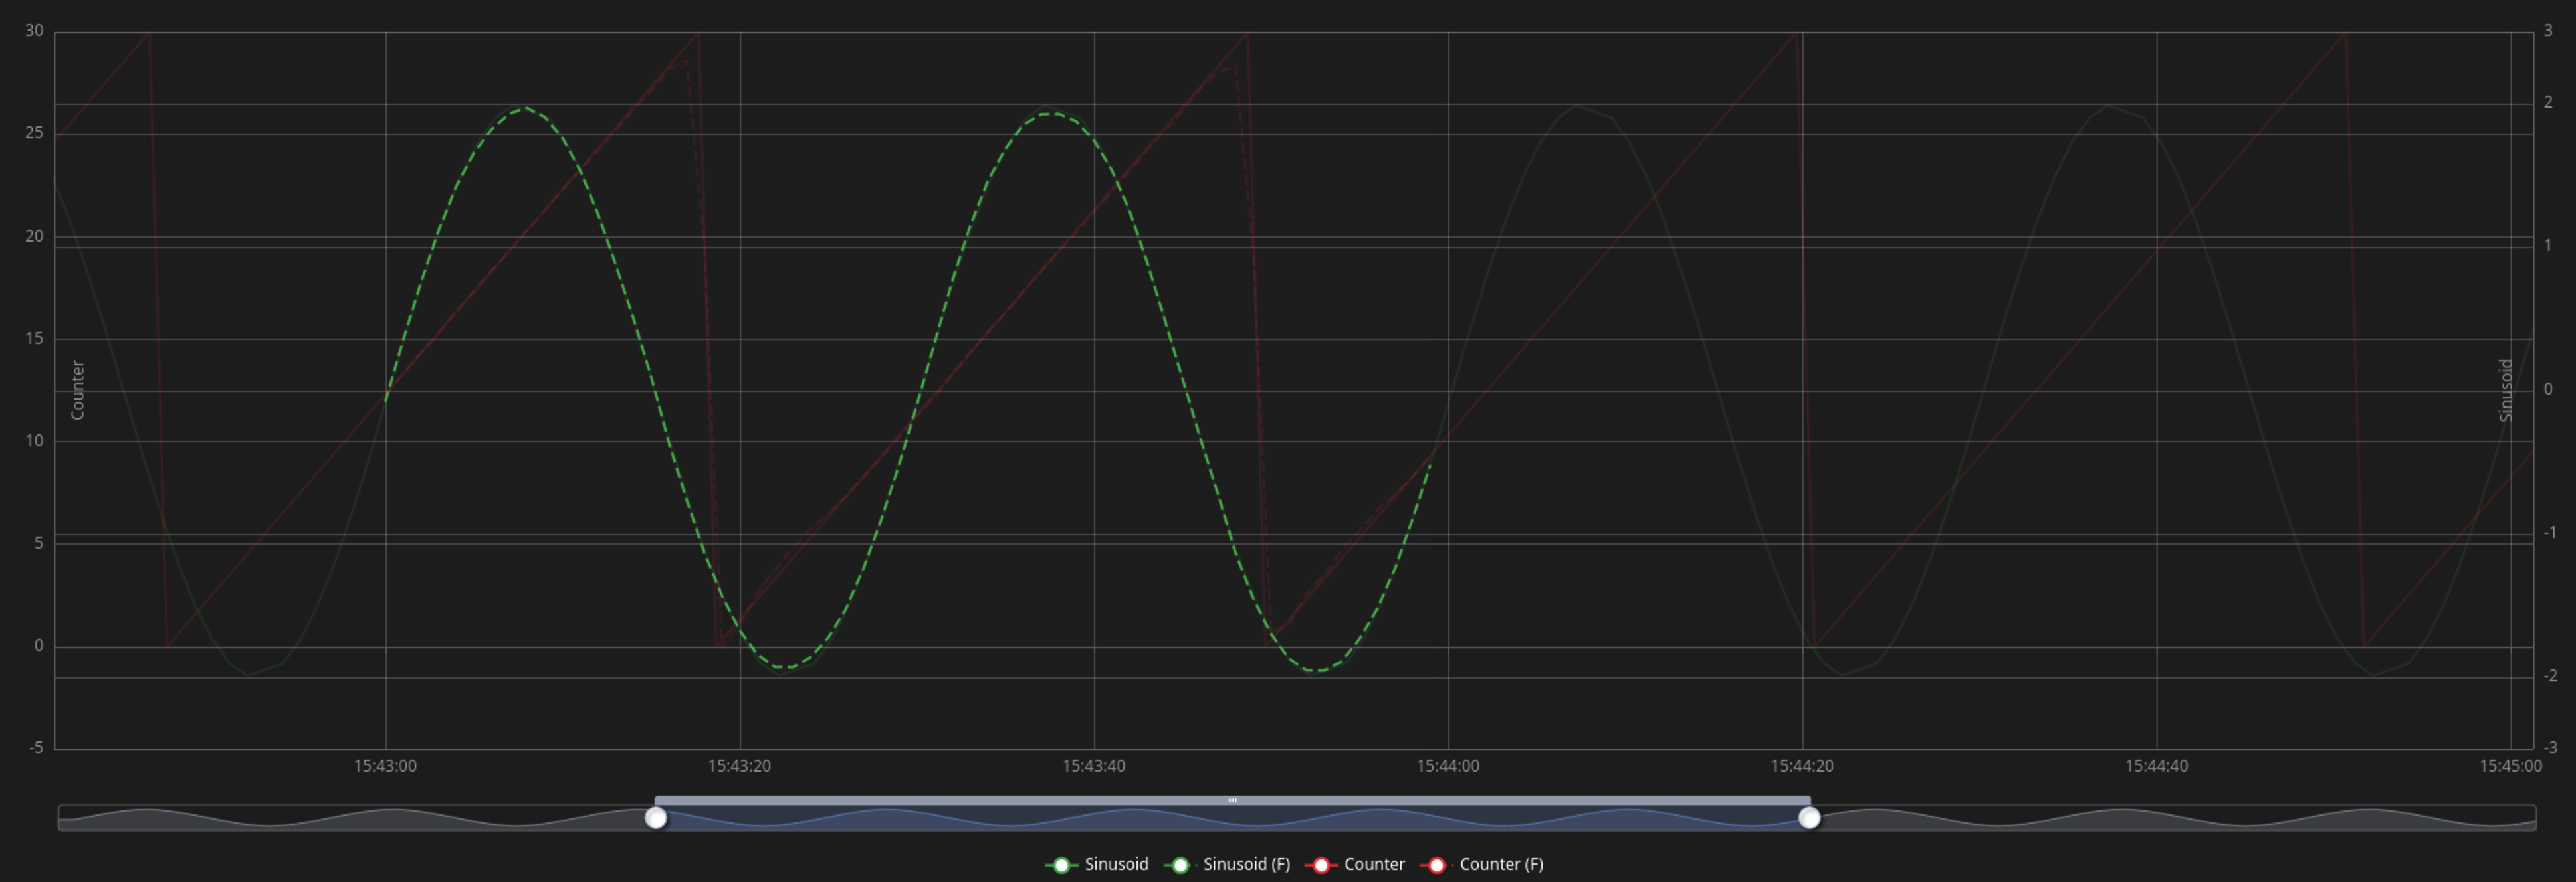Click the 15:44:00 time axis label
The image size is (2576, 882).
point(1447,766)
